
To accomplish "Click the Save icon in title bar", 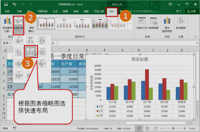I will (x=6, y=4).
